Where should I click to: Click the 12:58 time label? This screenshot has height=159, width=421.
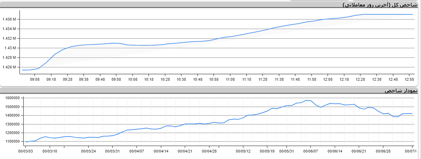point(409,79)
